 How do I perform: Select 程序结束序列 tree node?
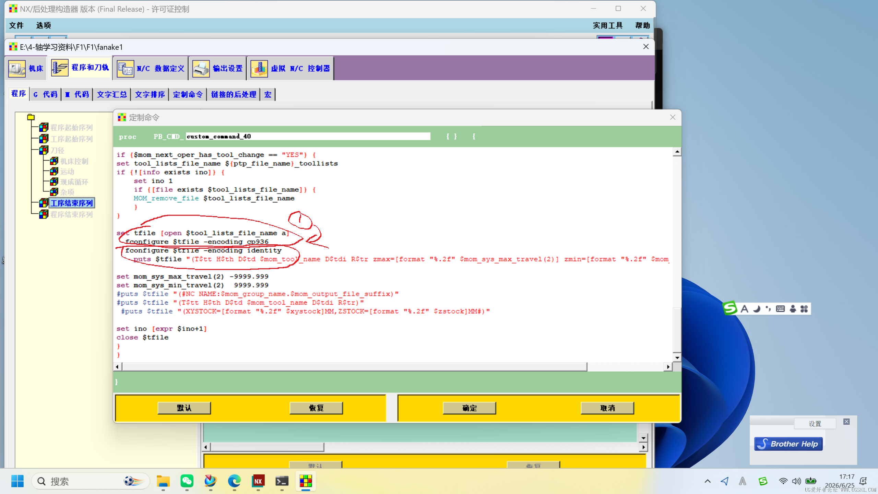[71, 214]
